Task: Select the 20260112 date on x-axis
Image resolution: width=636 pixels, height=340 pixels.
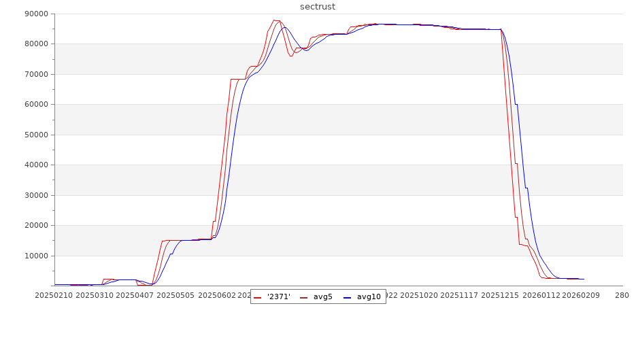Action: coord(541,295)
